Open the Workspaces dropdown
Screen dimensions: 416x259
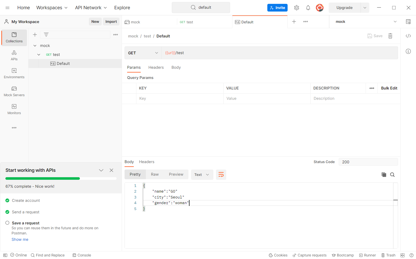click(x=52, y=8)
